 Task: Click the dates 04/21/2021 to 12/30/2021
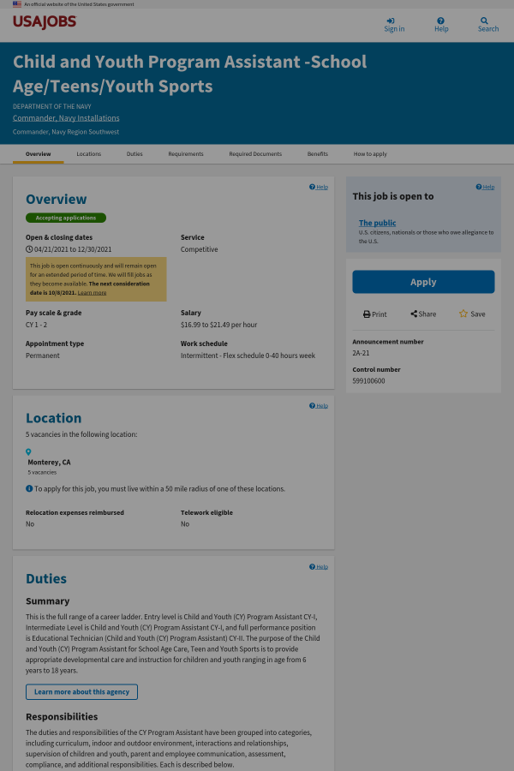pyautogui.click(x=73, y=249)
